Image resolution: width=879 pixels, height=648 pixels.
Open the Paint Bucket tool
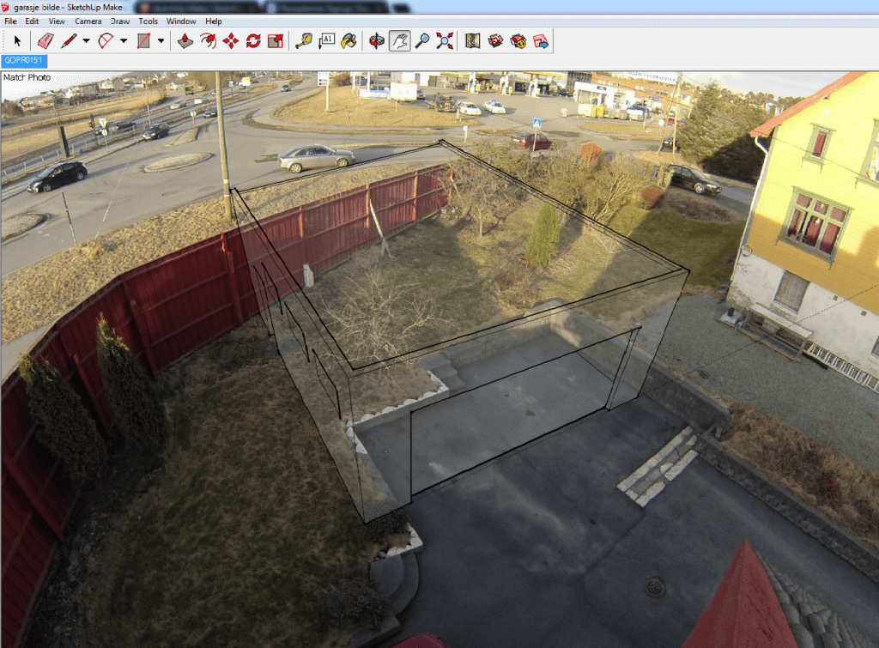click(x=349, y=40)
